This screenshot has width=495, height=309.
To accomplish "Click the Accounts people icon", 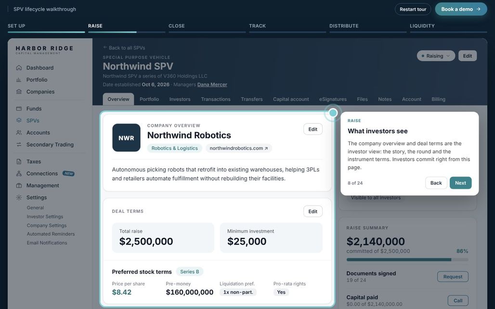I will click(19, 133).
